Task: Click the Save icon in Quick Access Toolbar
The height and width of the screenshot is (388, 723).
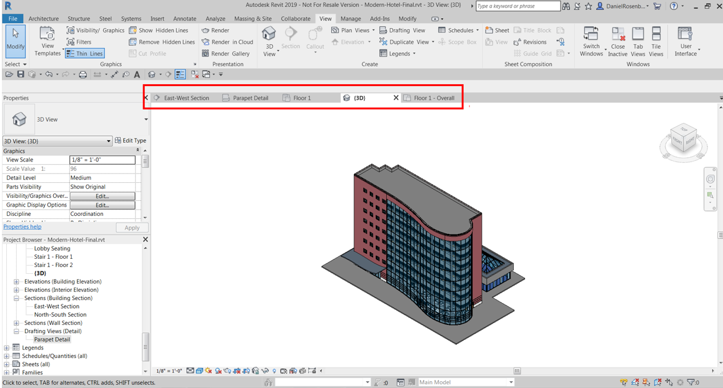Action: pos(20,74)
